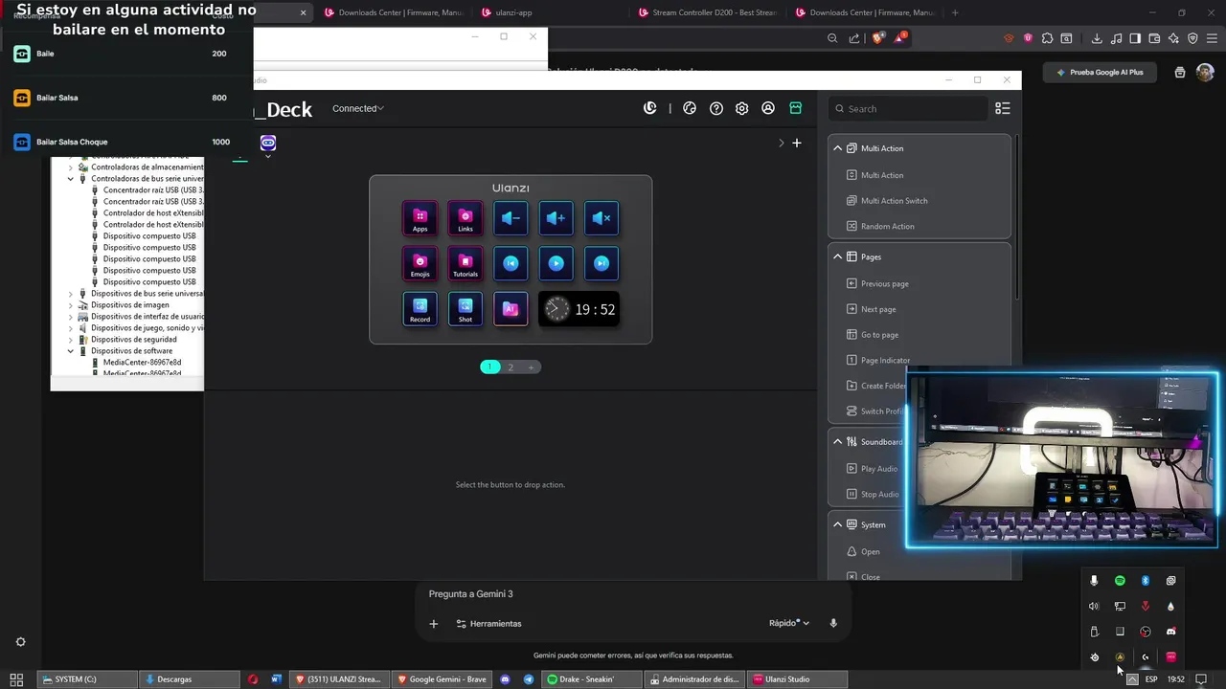Click the purple device icon under Deck title
The width and height of the screenshot is (1226, 689).
click(x=268, y=143)
